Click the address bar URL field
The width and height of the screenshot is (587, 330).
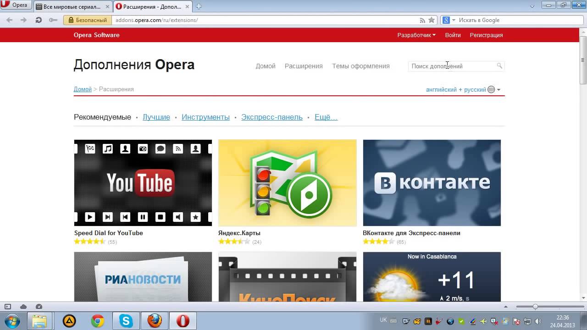[x=264, y=20]
